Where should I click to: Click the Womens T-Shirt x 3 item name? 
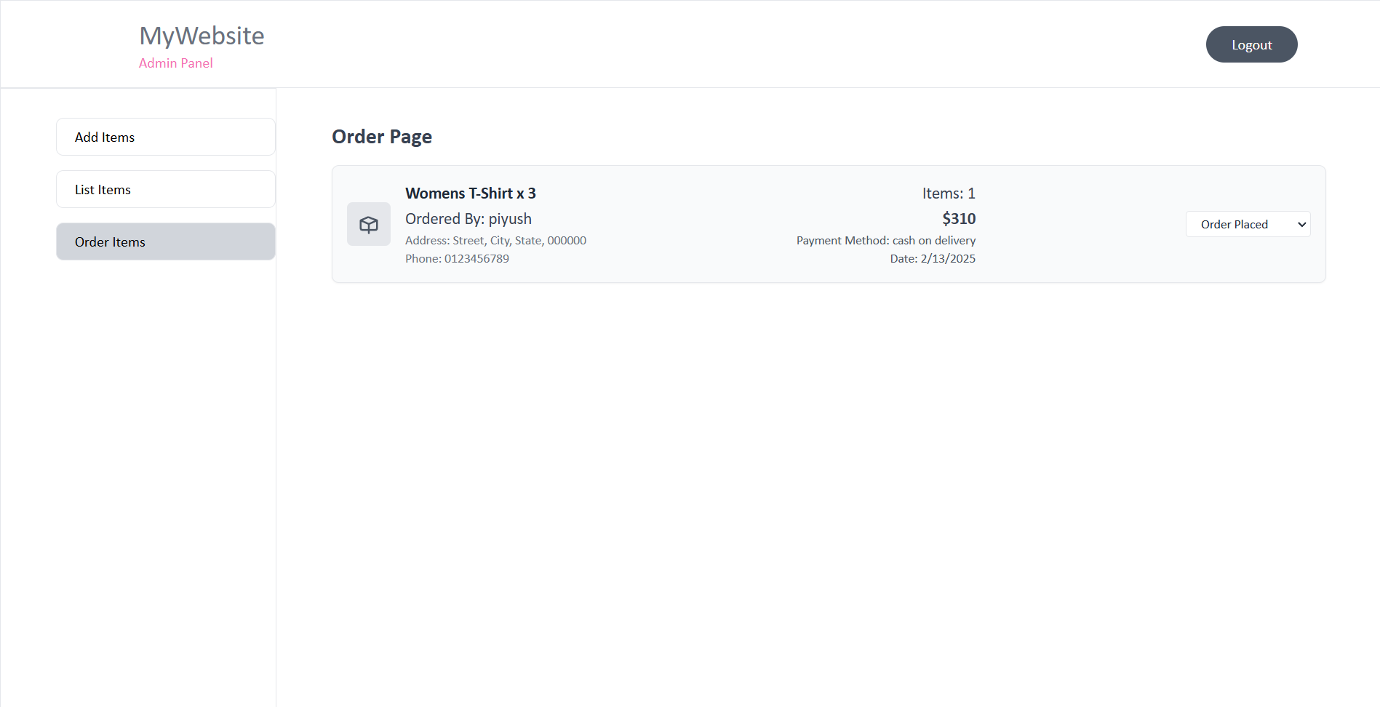click(471, 193)
